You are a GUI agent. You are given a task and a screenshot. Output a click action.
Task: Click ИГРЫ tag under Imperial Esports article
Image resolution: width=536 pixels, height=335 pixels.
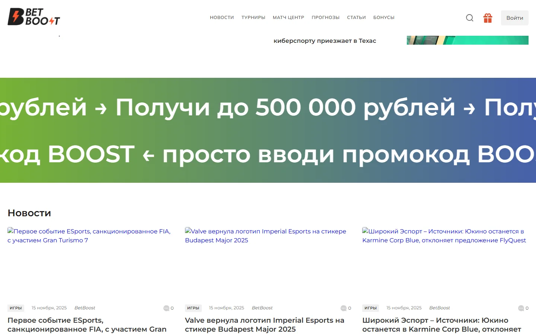pyautogui.click(x=193, y=308)
